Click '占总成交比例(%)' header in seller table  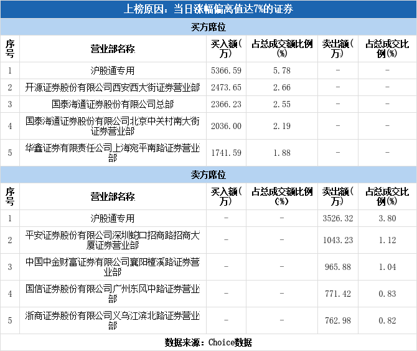(387, 196)
